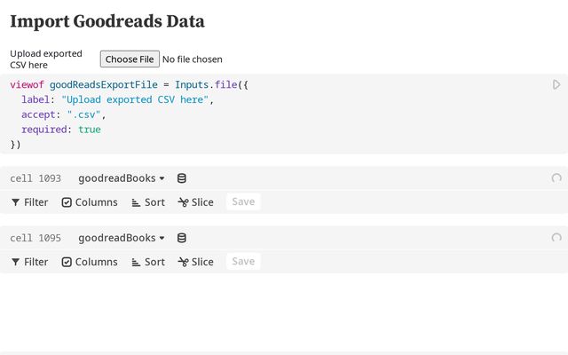Click Save button in cell 1093
This screenshot has height=355, width=568.
click(x=243, y=202)
